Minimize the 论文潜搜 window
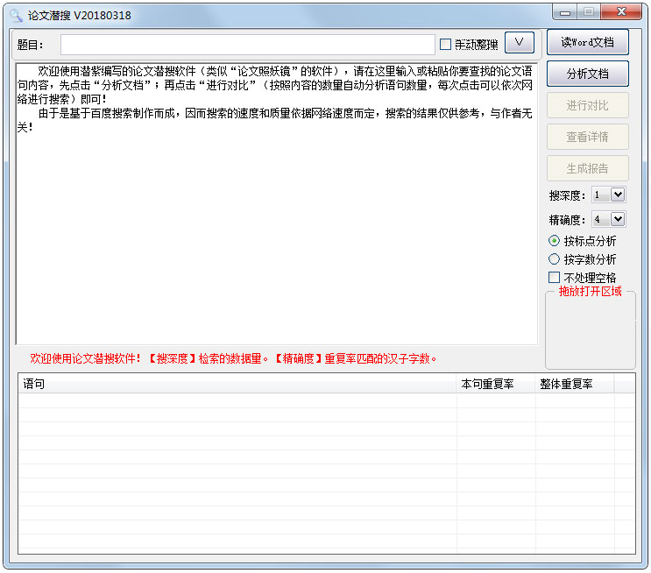The image size is (651, 573). [x=566, y=12]
